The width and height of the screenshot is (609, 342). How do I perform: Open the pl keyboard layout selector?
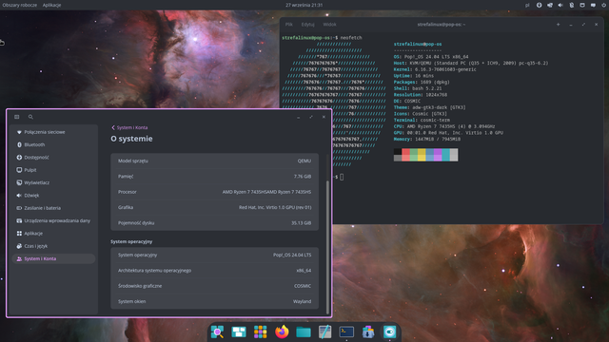(527, 5)
